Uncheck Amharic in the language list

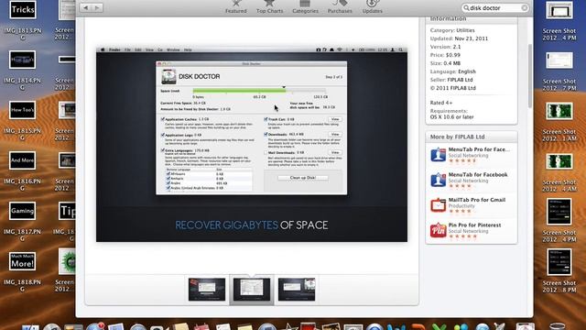point(168,179)
